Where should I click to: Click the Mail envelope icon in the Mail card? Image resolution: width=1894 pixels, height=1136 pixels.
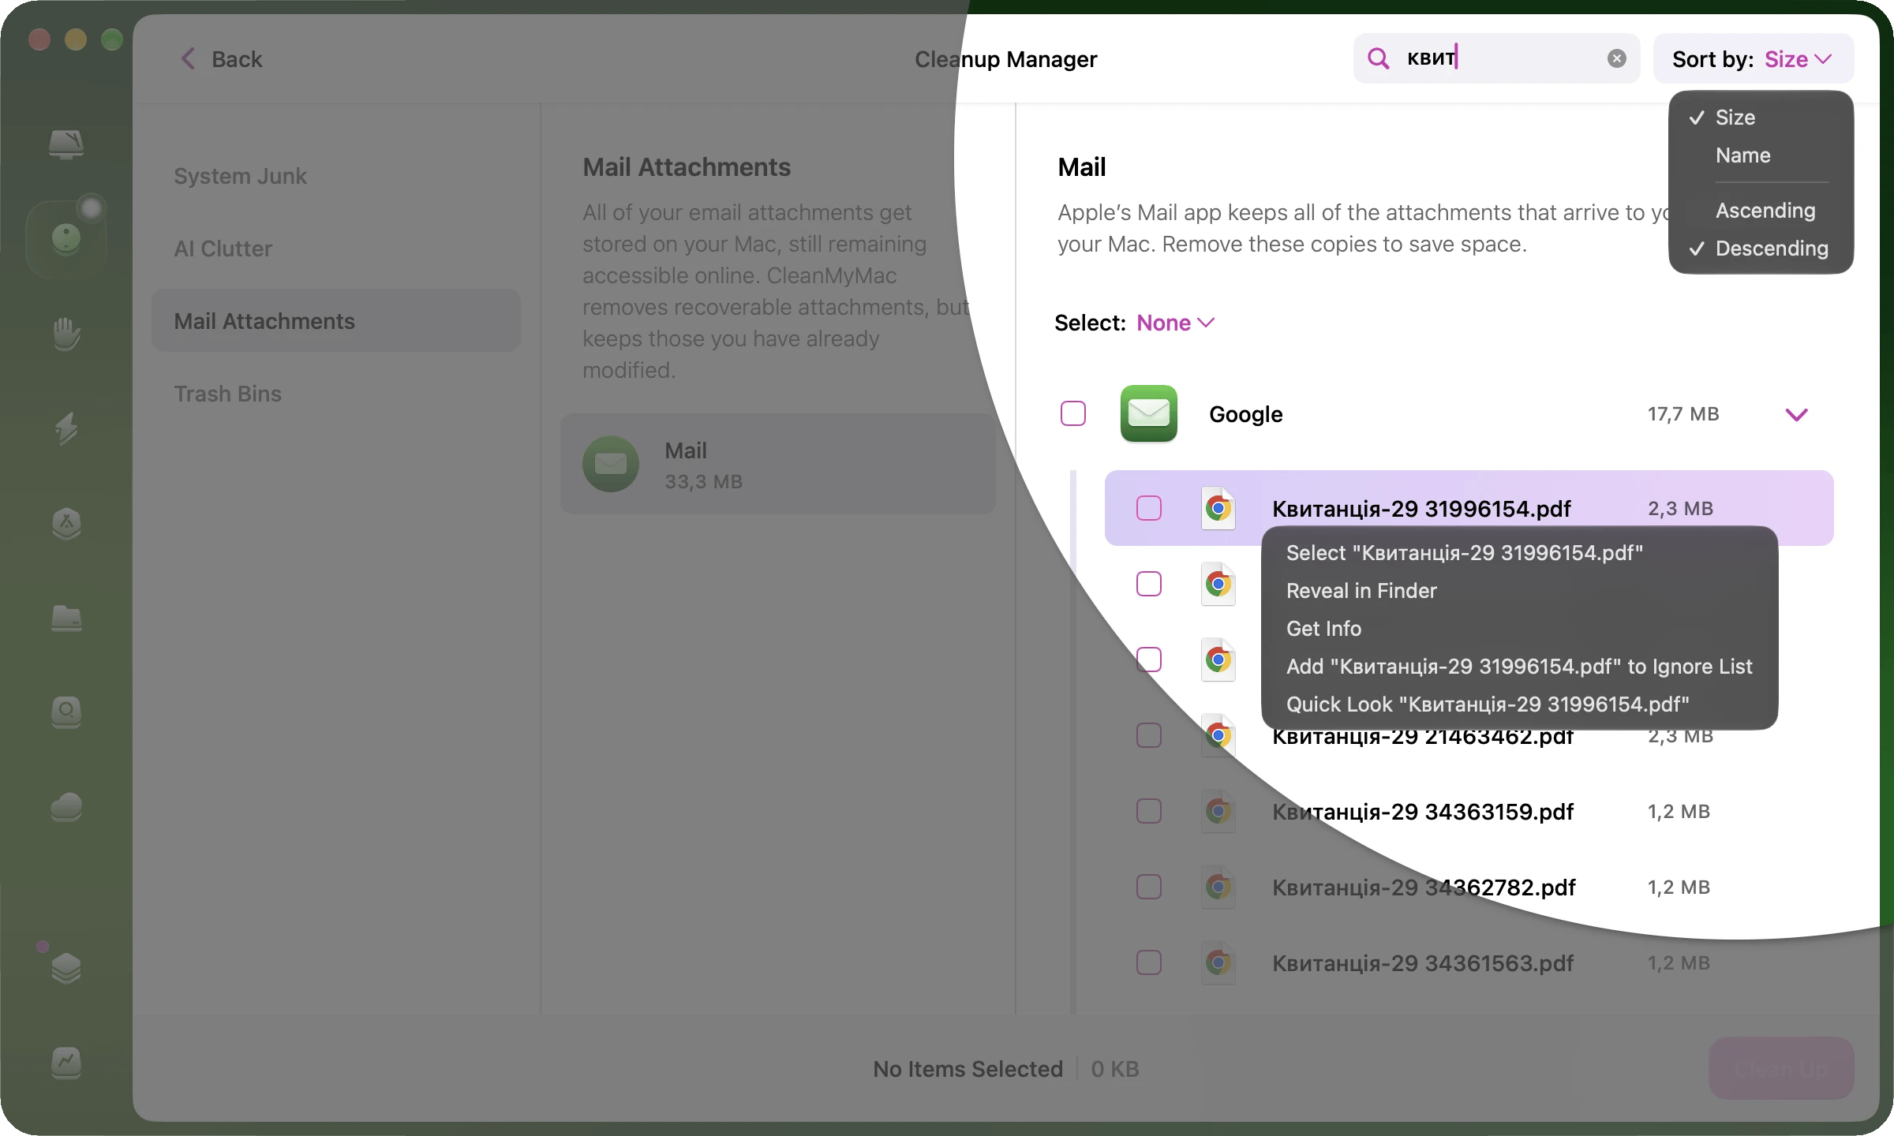coord(611,465)
